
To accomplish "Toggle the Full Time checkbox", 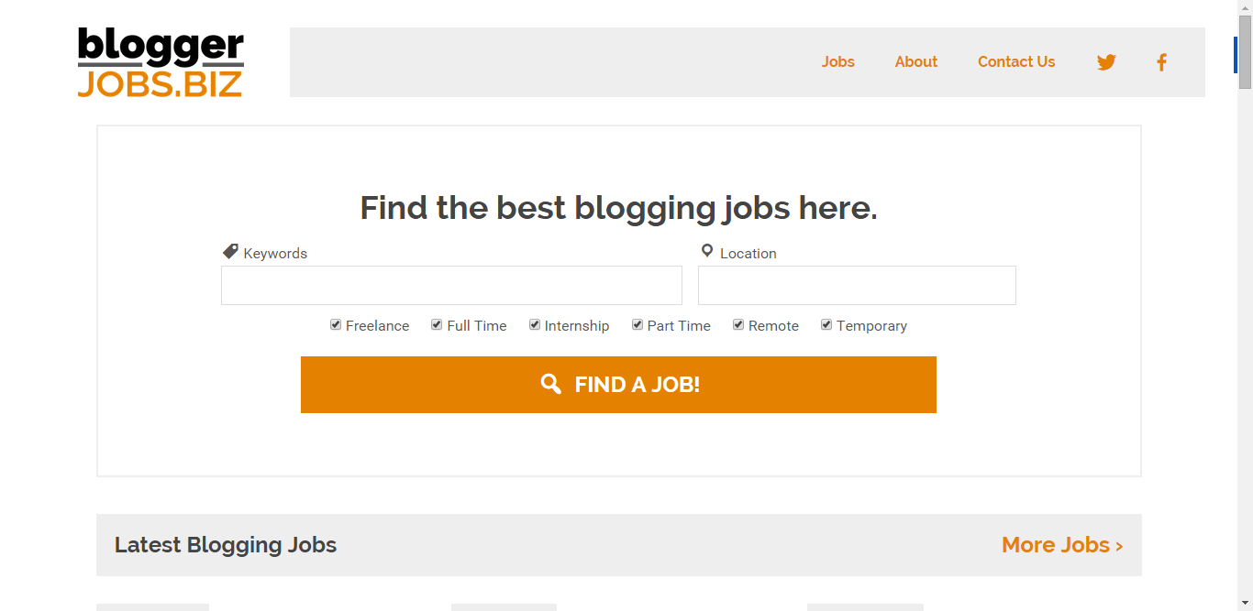I will click(x=437, y=324).
